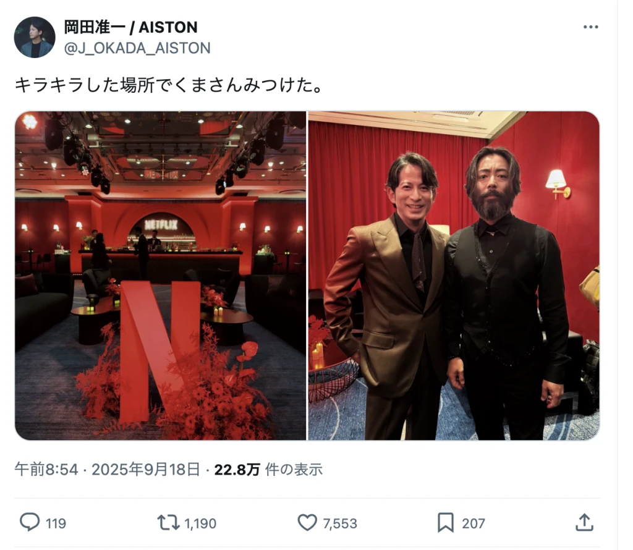This screenshot has width=633, height=550.
Task: Click the round profile avatar picture
Action: [35, 37]
